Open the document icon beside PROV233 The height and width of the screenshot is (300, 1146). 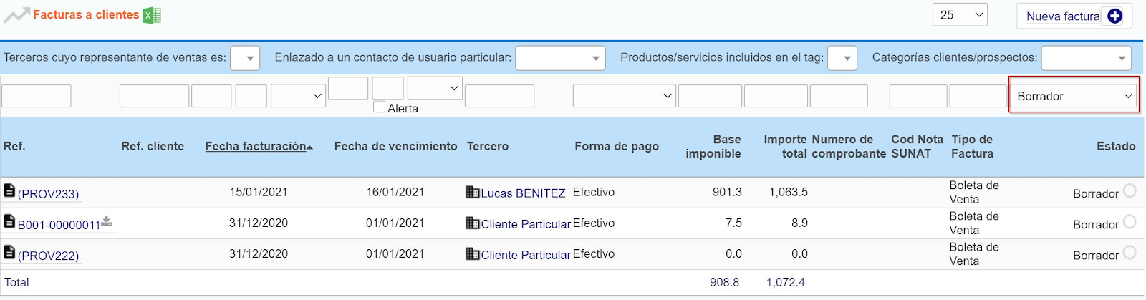[9, 190]
